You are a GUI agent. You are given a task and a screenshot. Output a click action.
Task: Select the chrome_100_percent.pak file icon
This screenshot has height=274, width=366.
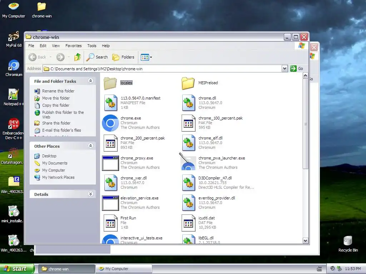pos(189,123)
